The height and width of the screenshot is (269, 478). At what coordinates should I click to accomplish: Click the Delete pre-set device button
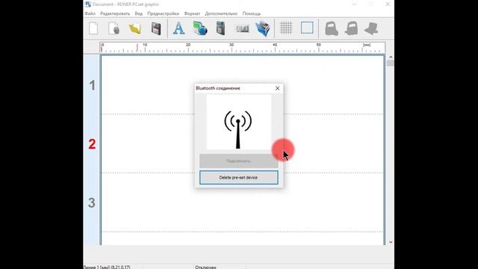[x=239, y=178]
